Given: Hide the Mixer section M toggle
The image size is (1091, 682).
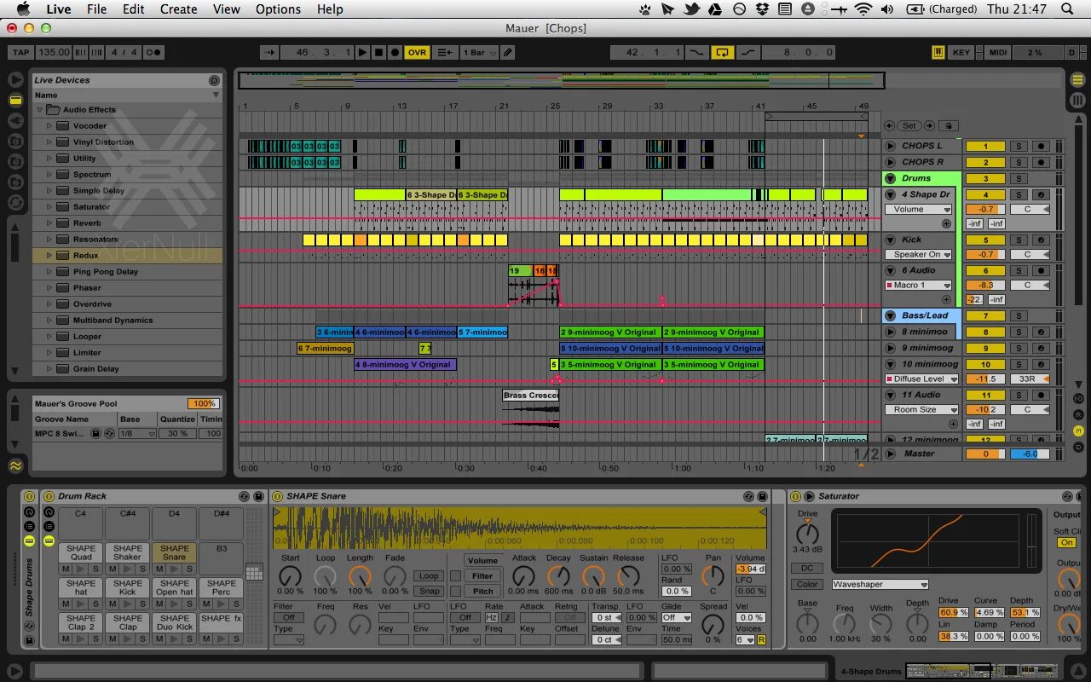Looking at the screenshot, I should pyautogui.click(x=1078, y=431).
